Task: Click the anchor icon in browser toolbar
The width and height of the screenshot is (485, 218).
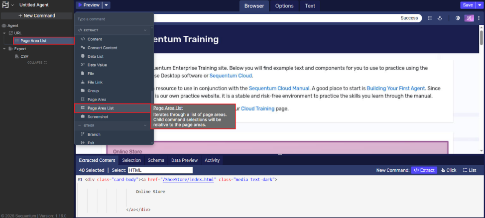Action: 440,18
